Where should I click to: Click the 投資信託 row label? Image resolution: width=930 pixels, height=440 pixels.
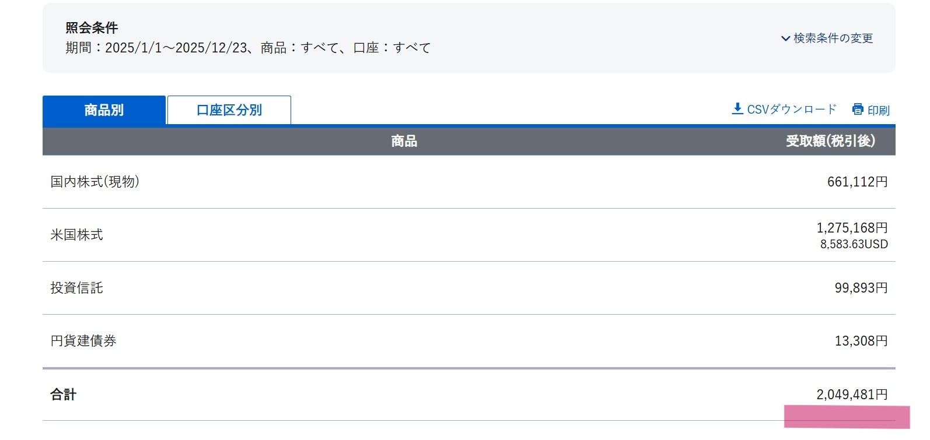76,288
